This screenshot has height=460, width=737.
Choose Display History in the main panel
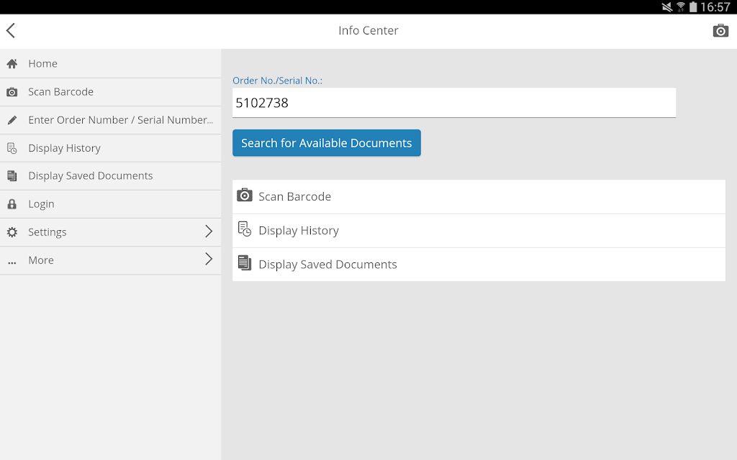pos(479,231)
